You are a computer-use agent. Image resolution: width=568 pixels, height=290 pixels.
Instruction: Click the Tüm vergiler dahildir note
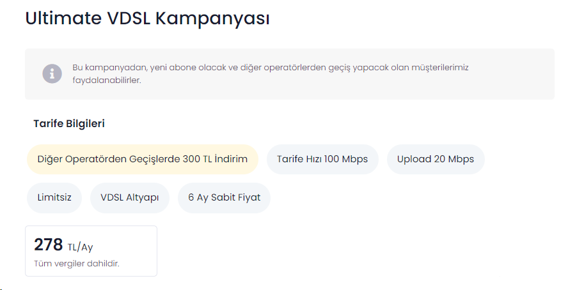click(x=77, y=263)
